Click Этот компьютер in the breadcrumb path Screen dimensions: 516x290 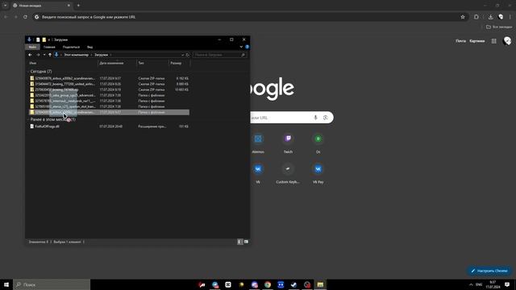coord(76,55)
